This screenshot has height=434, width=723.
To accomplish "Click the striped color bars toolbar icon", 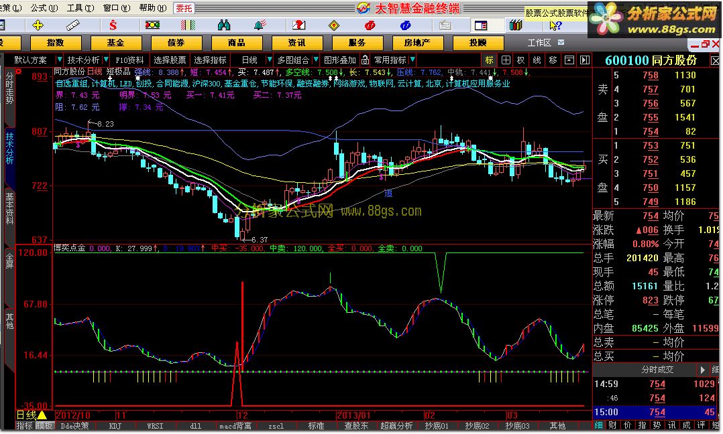I will coord(188,25).
